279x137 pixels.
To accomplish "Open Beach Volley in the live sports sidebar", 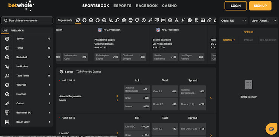I will [x=27, y=122].
